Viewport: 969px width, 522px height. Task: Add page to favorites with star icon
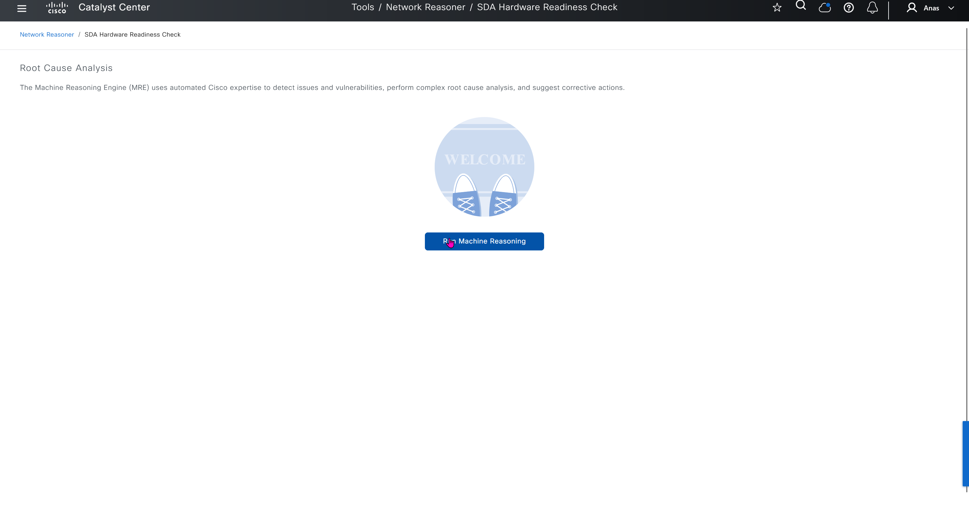[x=777, y=8]
